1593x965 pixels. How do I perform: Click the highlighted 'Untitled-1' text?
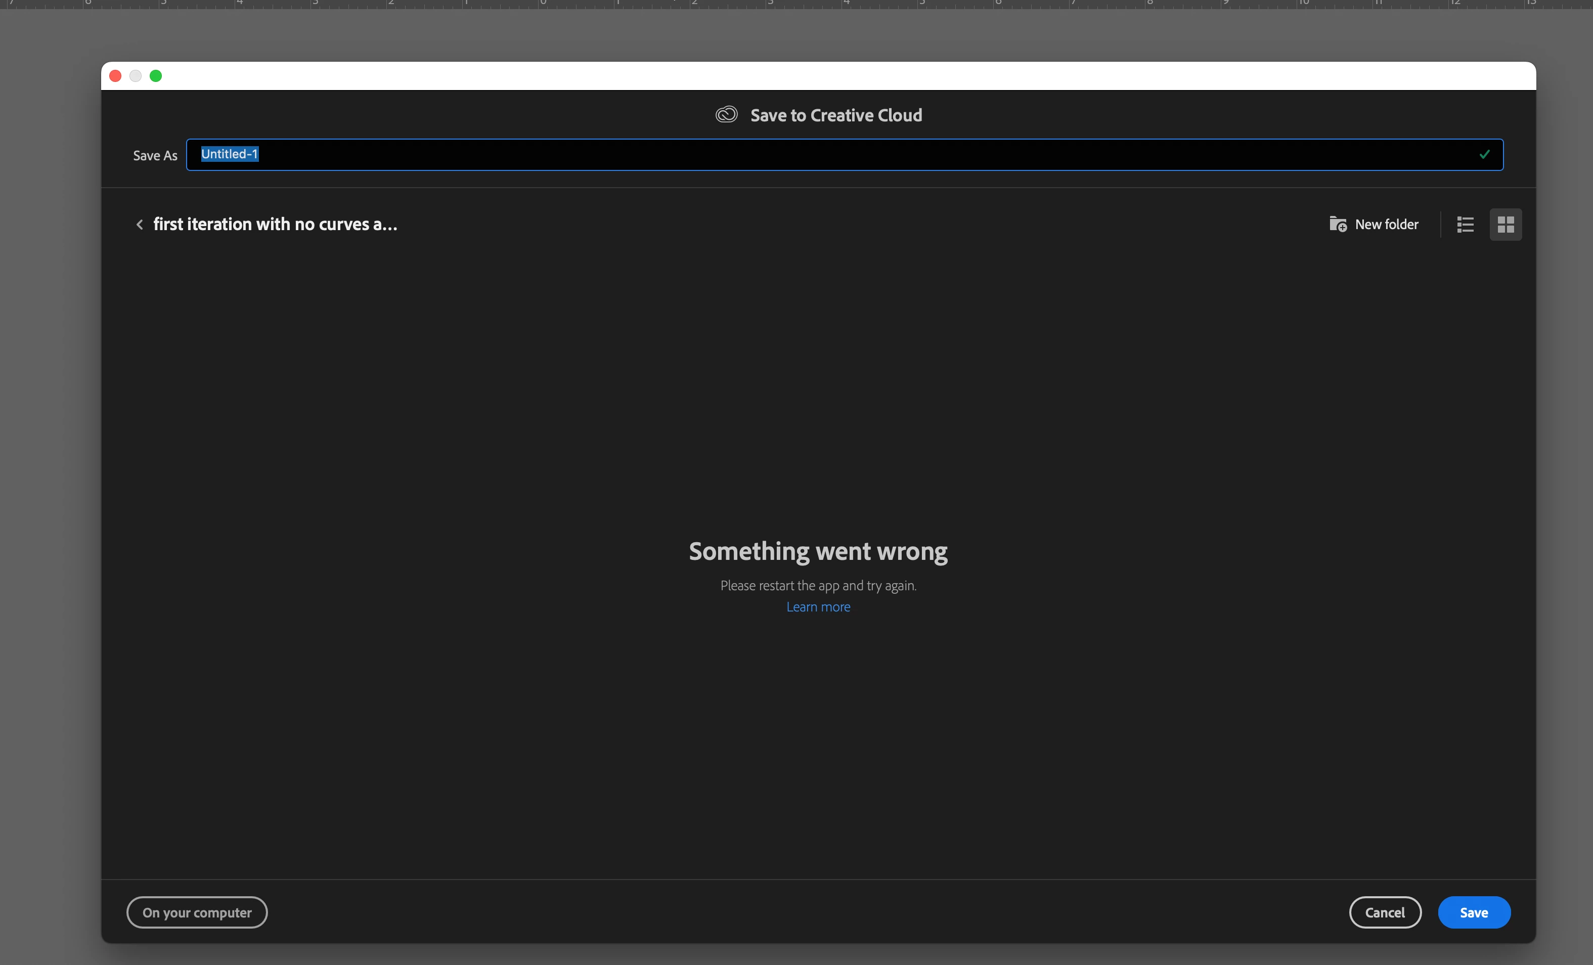tap(230, 154)
